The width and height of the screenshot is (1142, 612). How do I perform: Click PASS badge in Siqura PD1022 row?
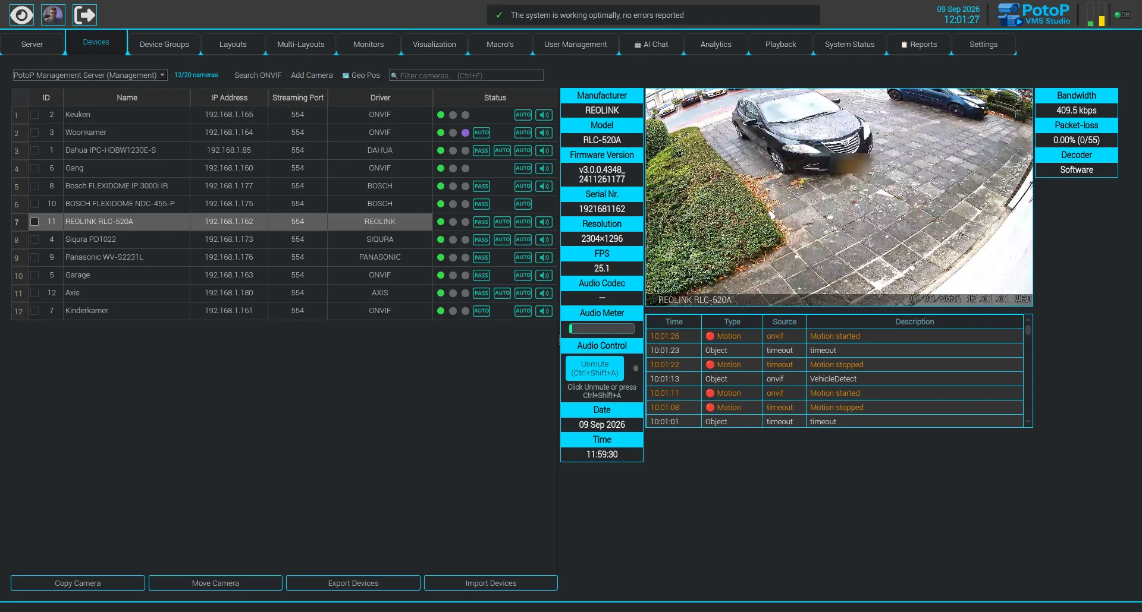481,239
